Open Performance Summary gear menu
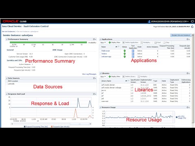Screen dimensions: 195x146 [x=94, y=39]
